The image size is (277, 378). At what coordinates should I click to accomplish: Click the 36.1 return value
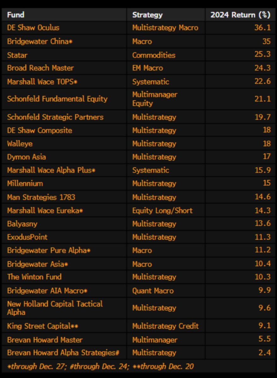point(262,28)
